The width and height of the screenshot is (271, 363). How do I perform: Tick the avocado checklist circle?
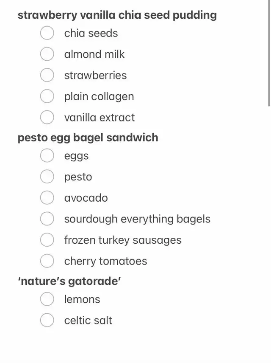47,197
